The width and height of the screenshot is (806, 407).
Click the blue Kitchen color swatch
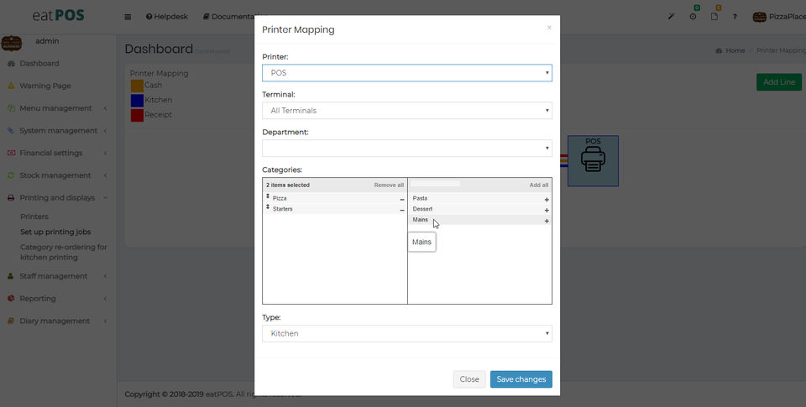tap(137, 100)
